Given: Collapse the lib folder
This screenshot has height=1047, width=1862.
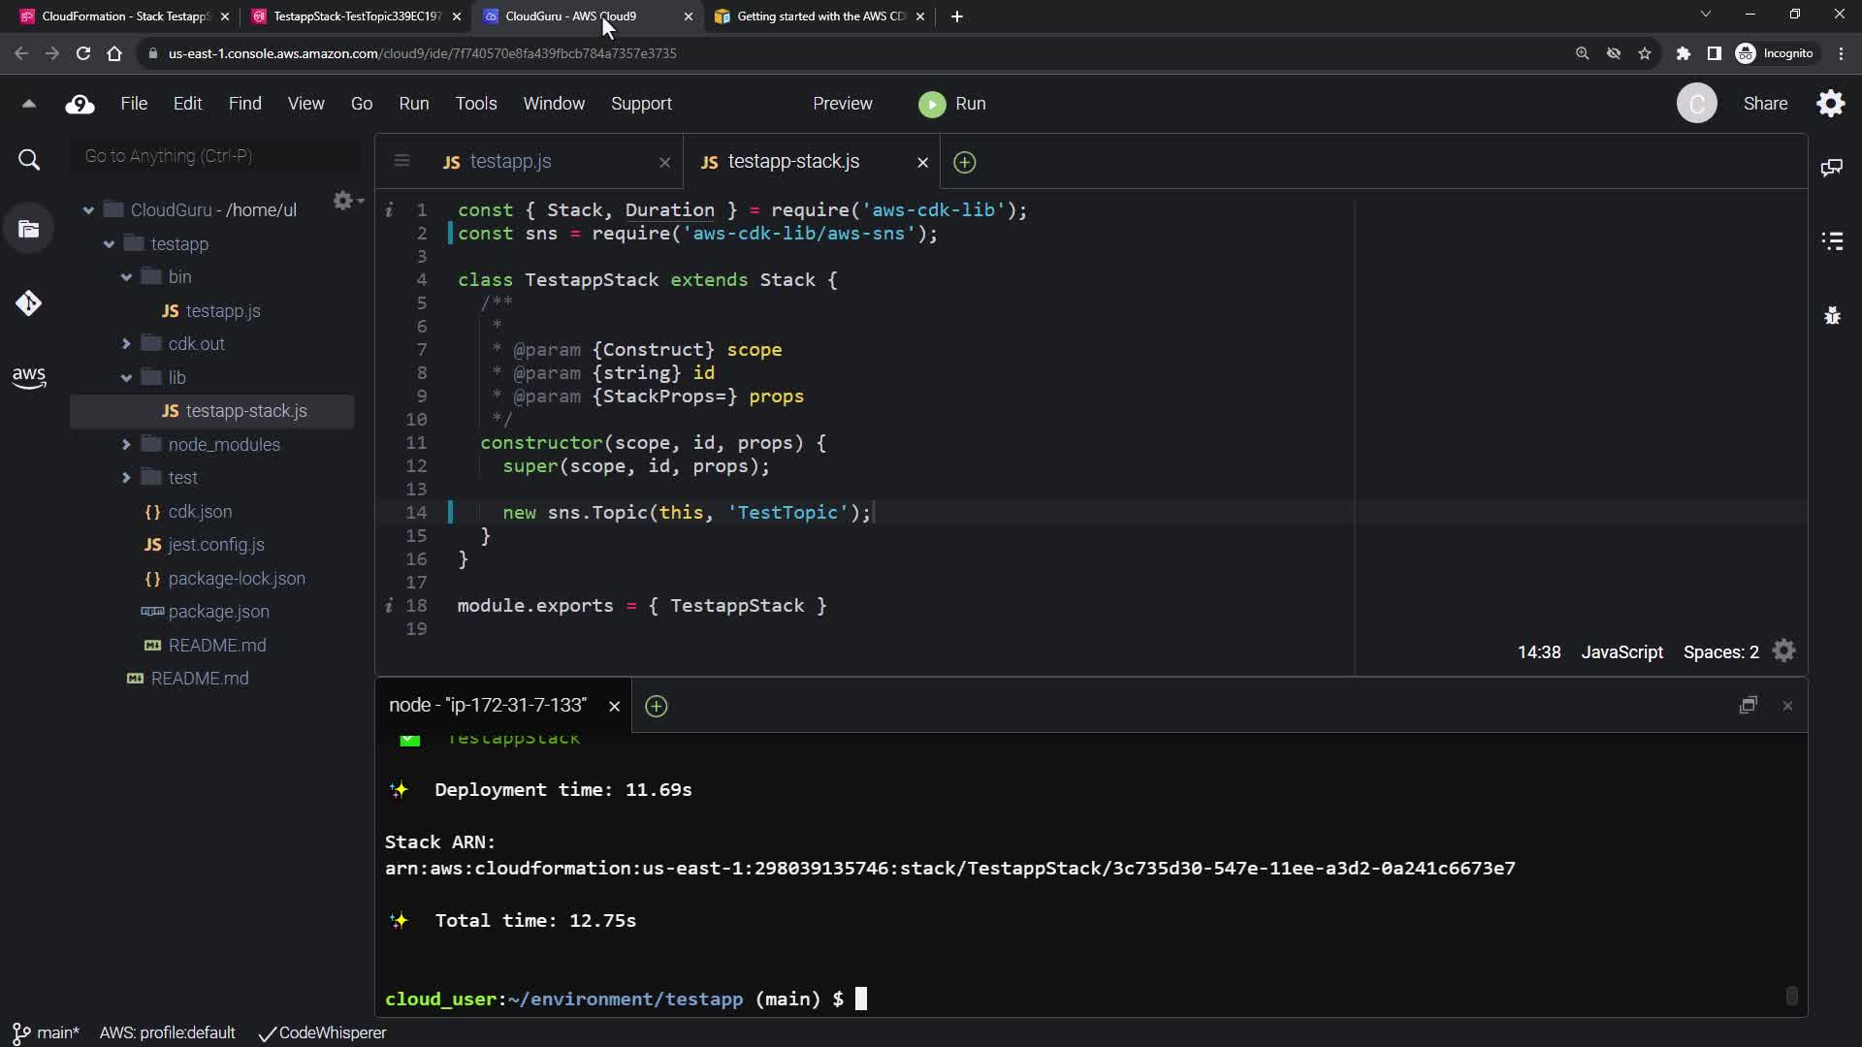Looking at the screenshot, I should click(126, 377).
